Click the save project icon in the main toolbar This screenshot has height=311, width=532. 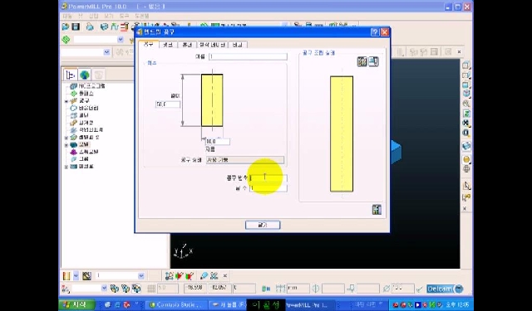coord(76,27)
